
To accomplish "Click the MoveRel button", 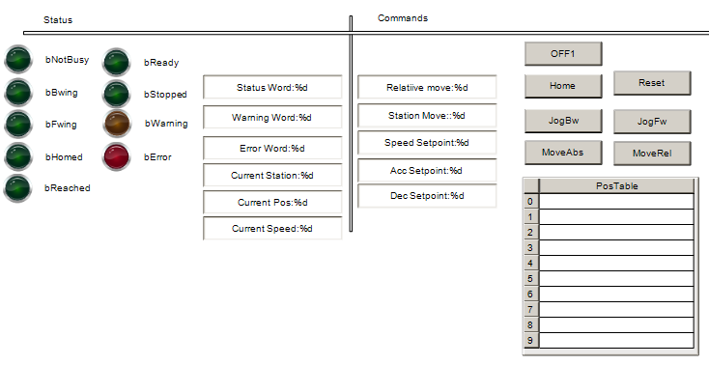I will click(x=652, y=154).
